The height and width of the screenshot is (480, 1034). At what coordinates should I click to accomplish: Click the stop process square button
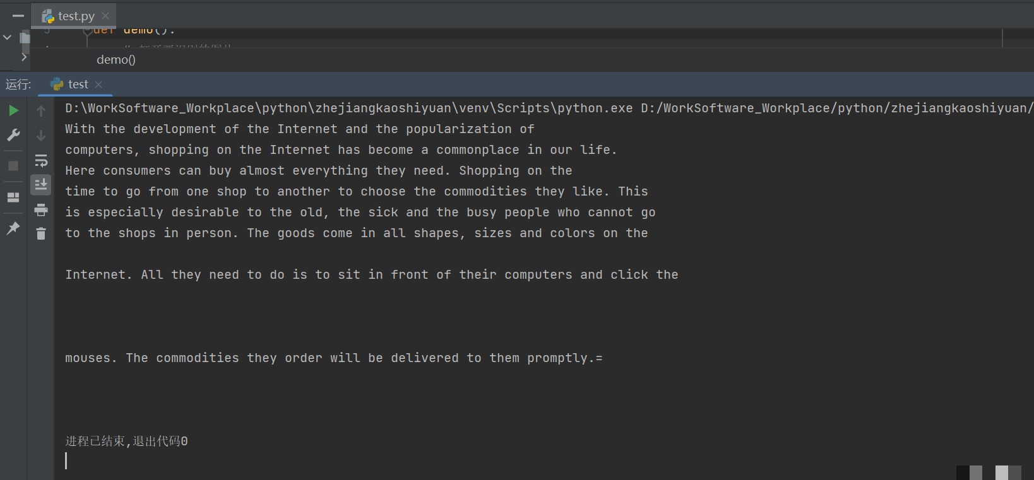(13, 166)
